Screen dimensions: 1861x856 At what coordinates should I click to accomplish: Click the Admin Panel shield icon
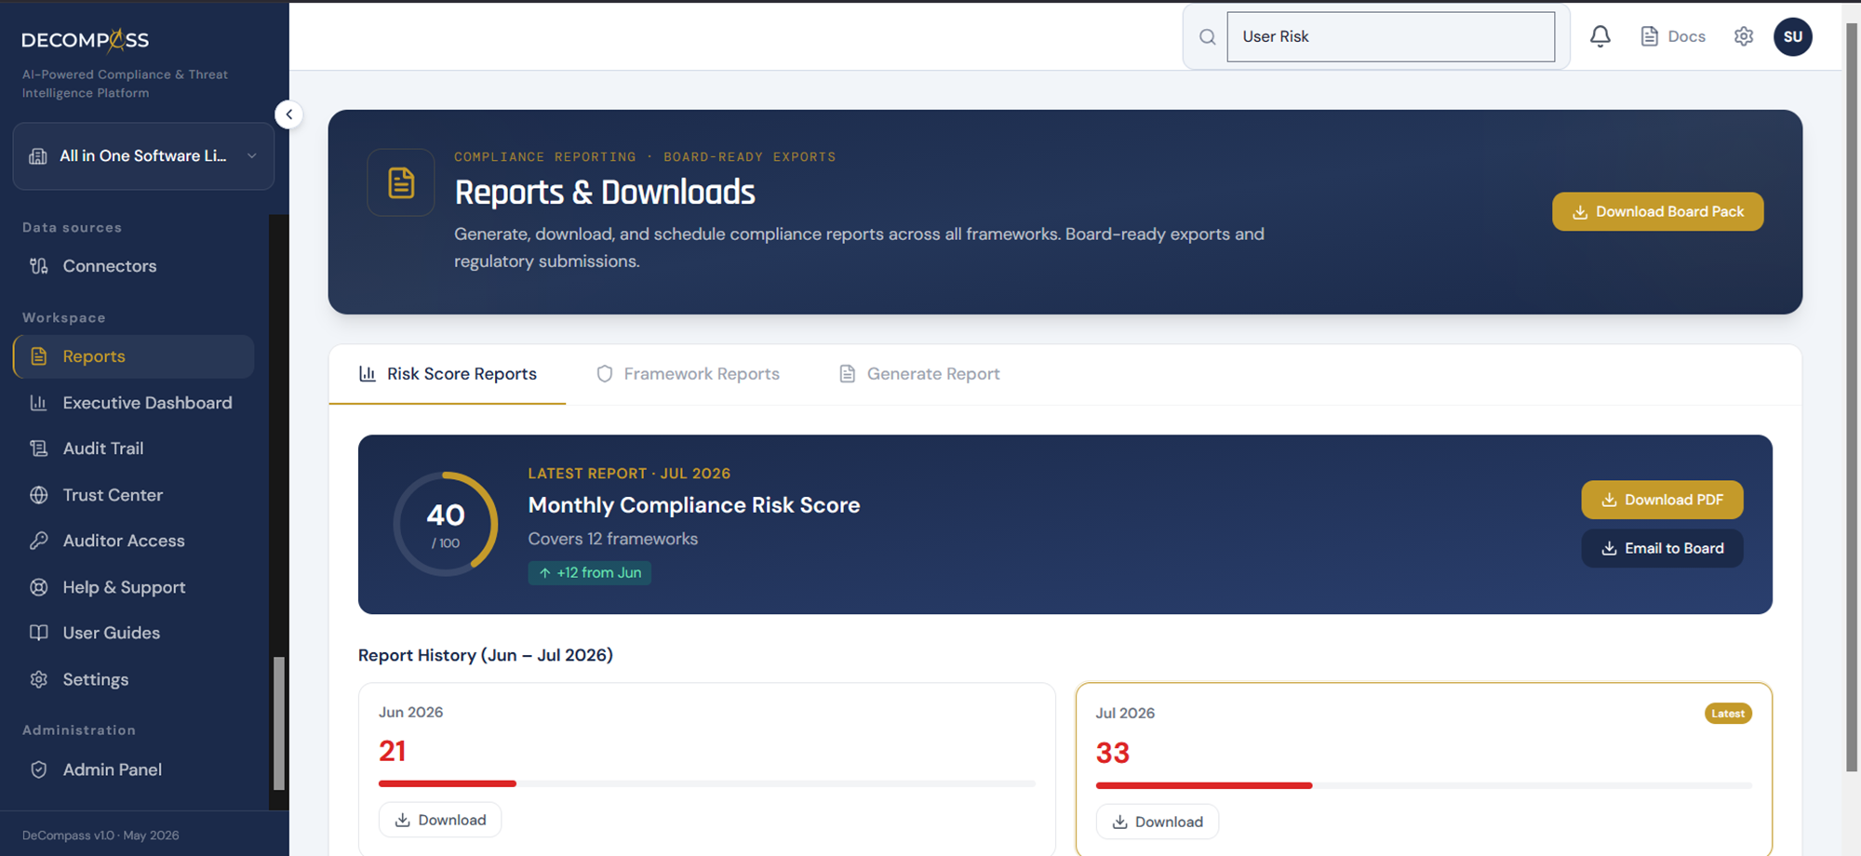pos(39,769)
